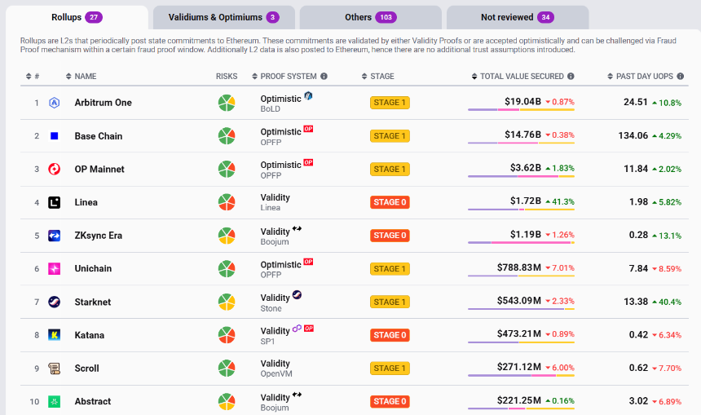Click the Katana logo icon
The height and width of the screenshot is (415, 701).
pyautogui.click(x=55, y=335)
